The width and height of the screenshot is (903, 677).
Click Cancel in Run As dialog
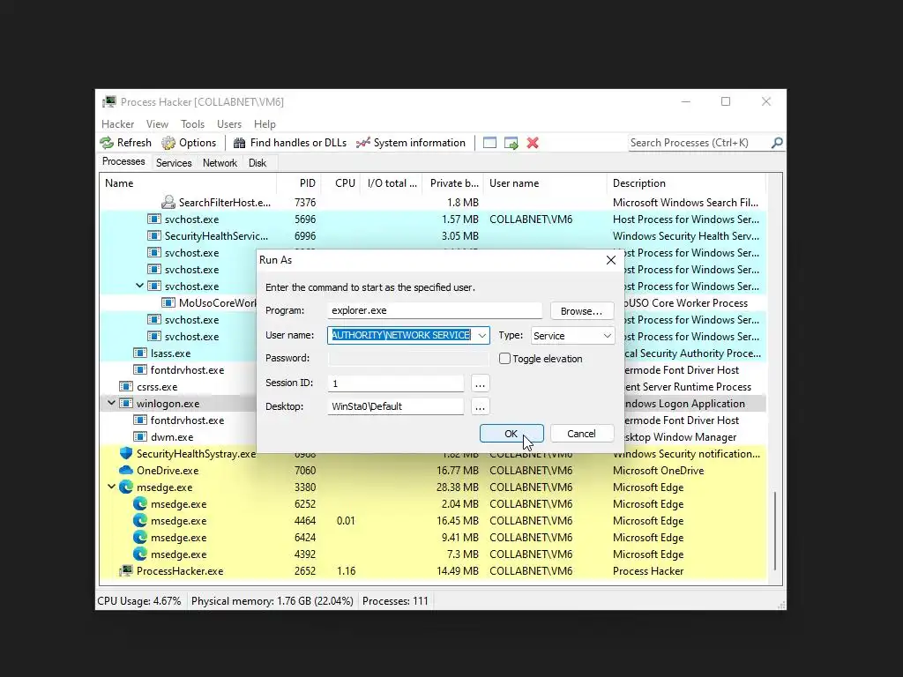pyautogui.click(x=582, y=434)
